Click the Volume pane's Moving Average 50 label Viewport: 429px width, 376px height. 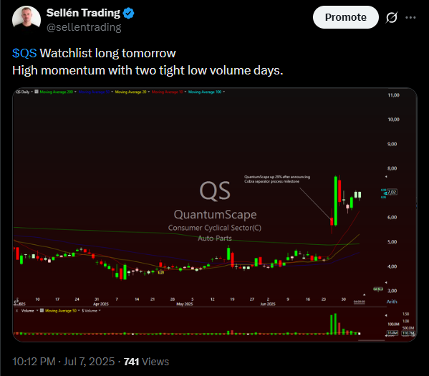(61, 311)
